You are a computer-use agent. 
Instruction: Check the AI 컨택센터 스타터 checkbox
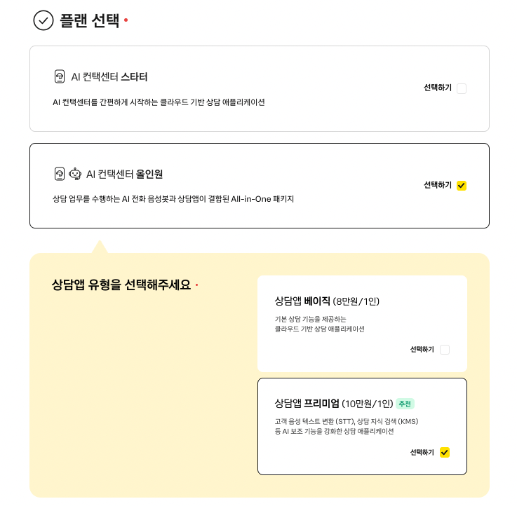(462, 88)
